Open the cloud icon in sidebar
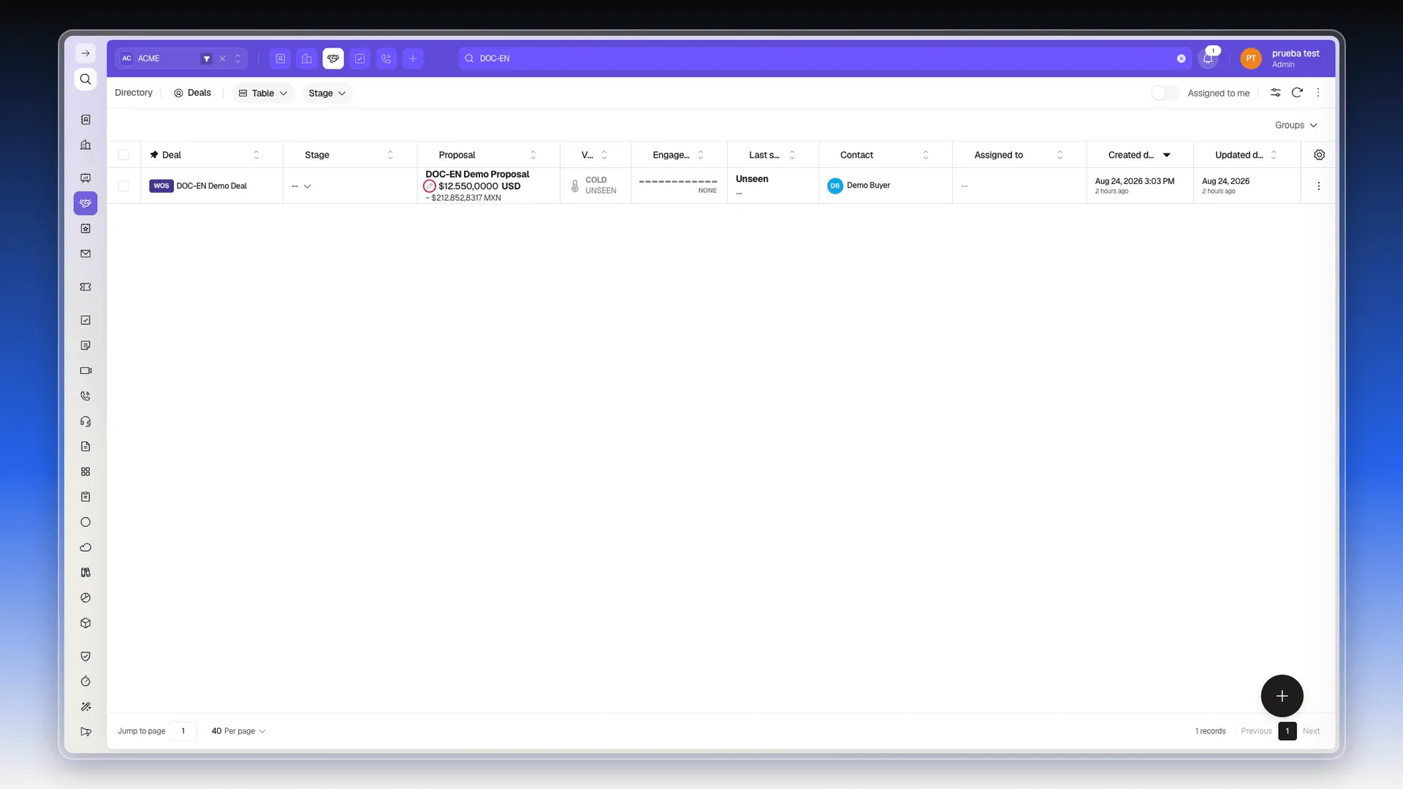 (x=85, y=547)
